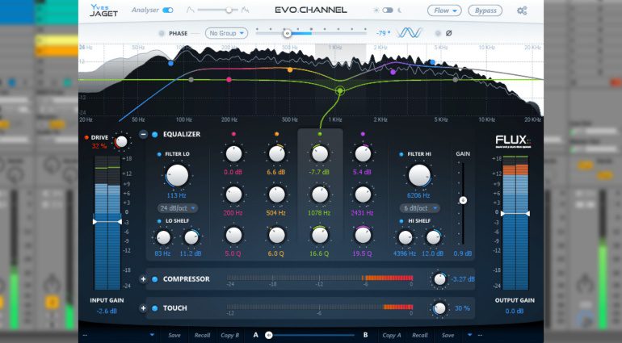Click the Drive knob
The height and width of the screenshot is (343, 622).
click(x=121, y=142)
